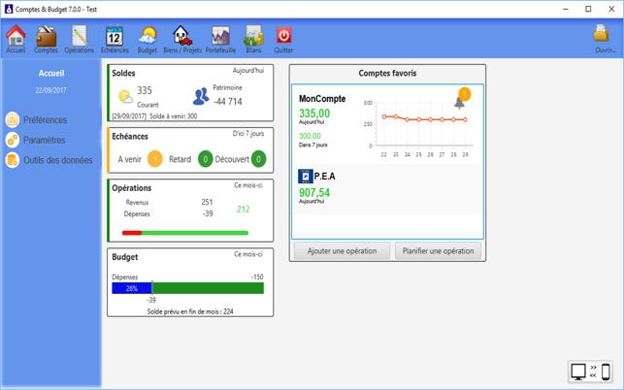Click the Aujourd'hui label in Soldes panel
The height and width of the screenshot is (390, 624).
point(248,71)
